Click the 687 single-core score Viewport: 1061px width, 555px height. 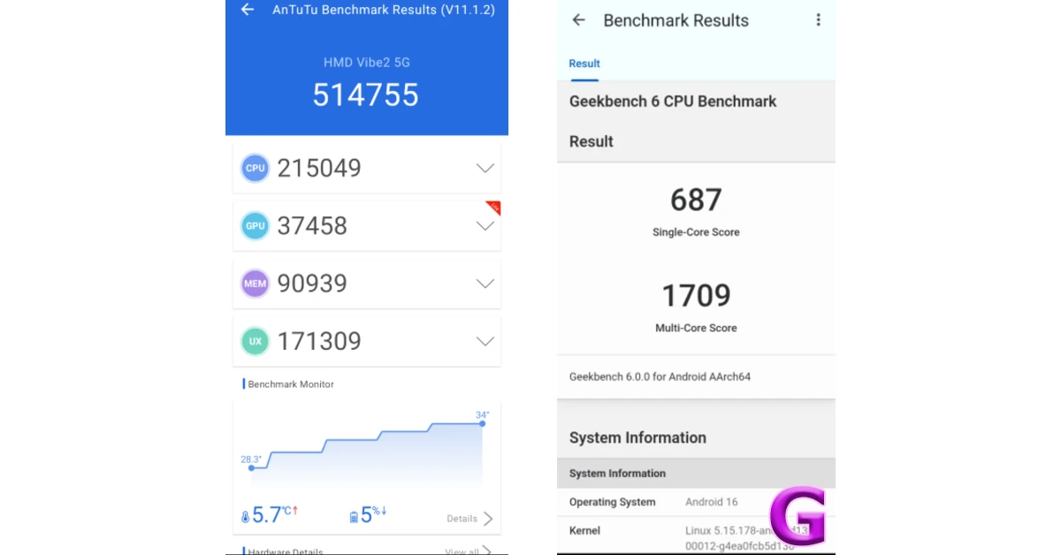pos(696,200)
